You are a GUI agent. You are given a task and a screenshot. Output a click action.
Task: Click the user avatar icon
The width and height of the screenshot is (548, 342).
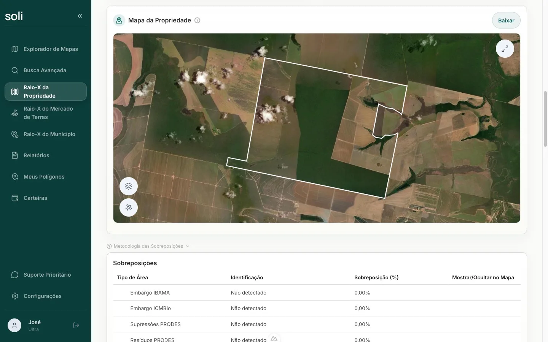tap(14, 325)
